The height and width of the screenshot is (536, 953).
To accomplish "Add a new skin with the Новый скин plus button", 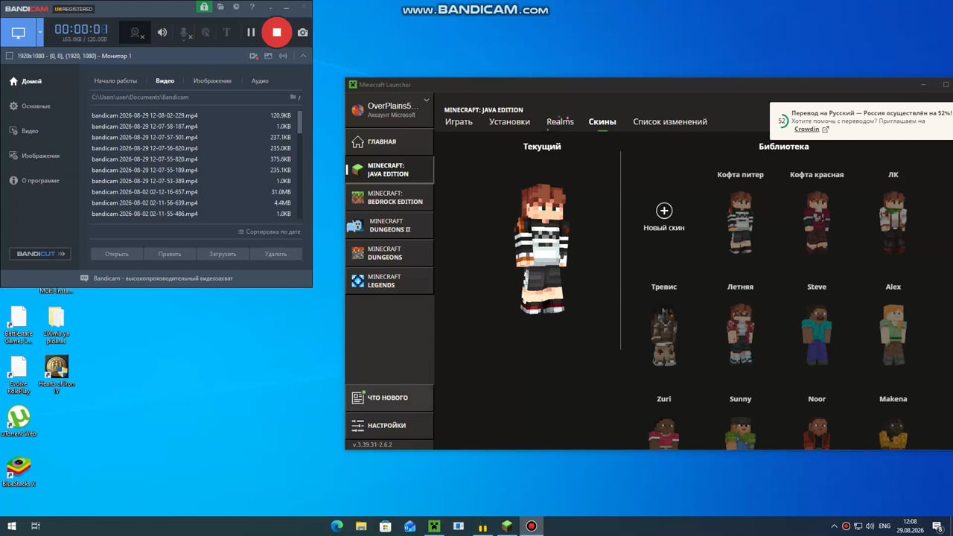I will coord(664,211).
